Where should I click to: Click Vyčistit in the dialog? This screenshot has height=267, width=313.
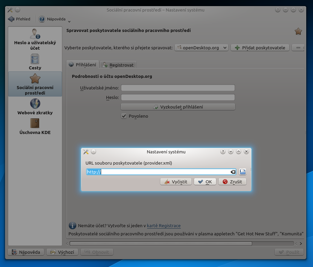[x=176, y=182]
